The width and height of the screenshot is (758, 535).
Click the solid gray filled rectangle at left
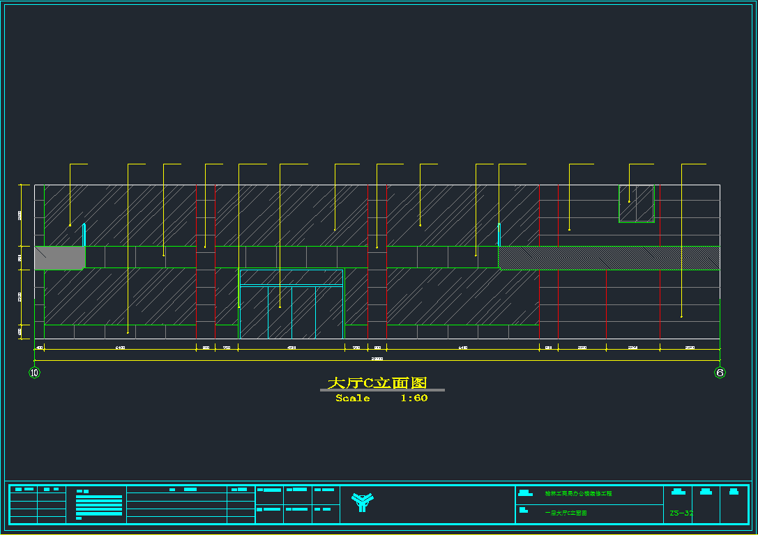click(59, 258)
